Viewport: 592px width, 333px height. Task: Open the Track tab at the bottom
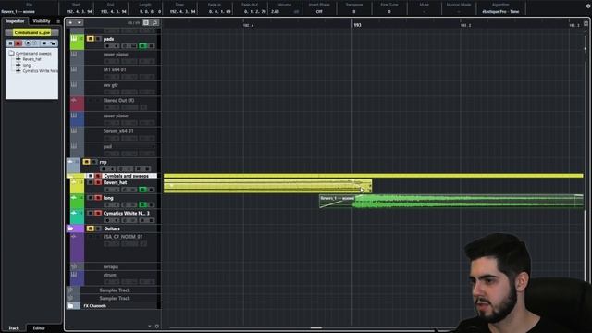pyautogui.click(x=14, y=328)
